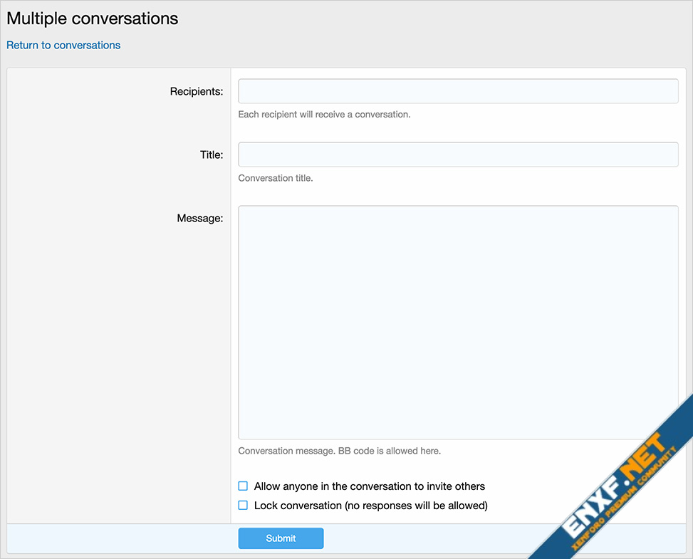Tick the Allow anyone to invite others checkbox
The height and width of the screenshot is (559, 693).
[x=243, y=486]
